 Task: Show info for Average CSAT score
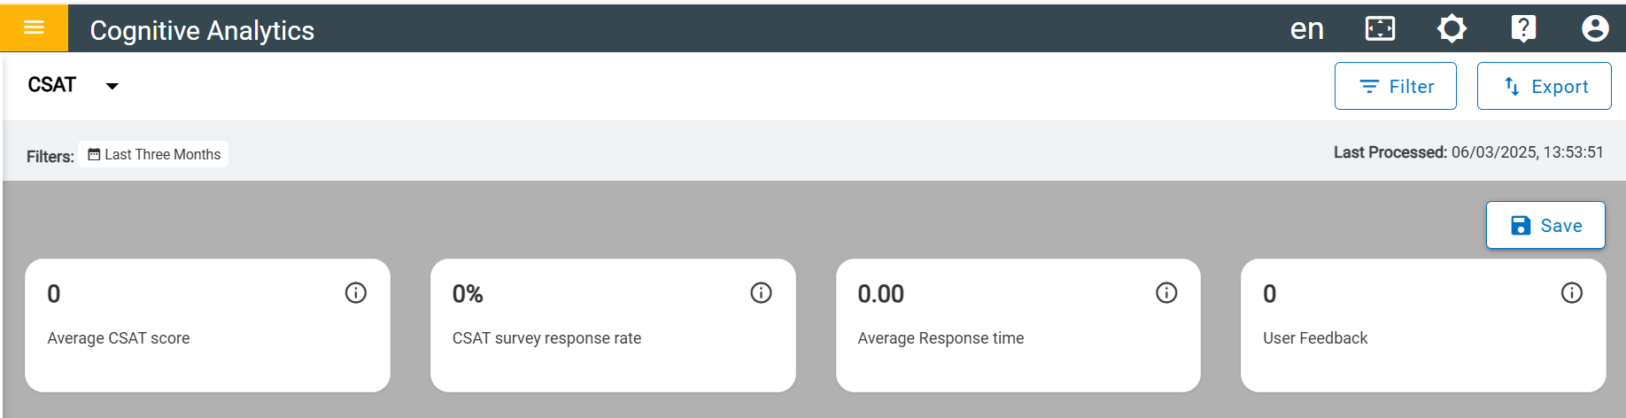(x=356, y=293)
